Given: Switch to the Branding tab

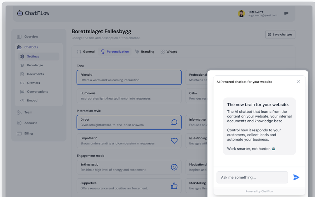Looking at the screenshot, I should [x=145, y=52].
